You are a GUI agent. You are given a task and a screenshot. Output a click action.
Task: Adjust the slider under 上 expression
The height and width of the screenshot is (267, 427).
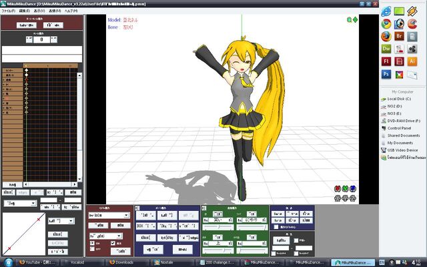click(218, 250)
